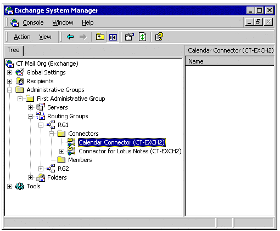
Task: Select Calendar Connector (CT-EXCH2) label
Action: point(122,142)
